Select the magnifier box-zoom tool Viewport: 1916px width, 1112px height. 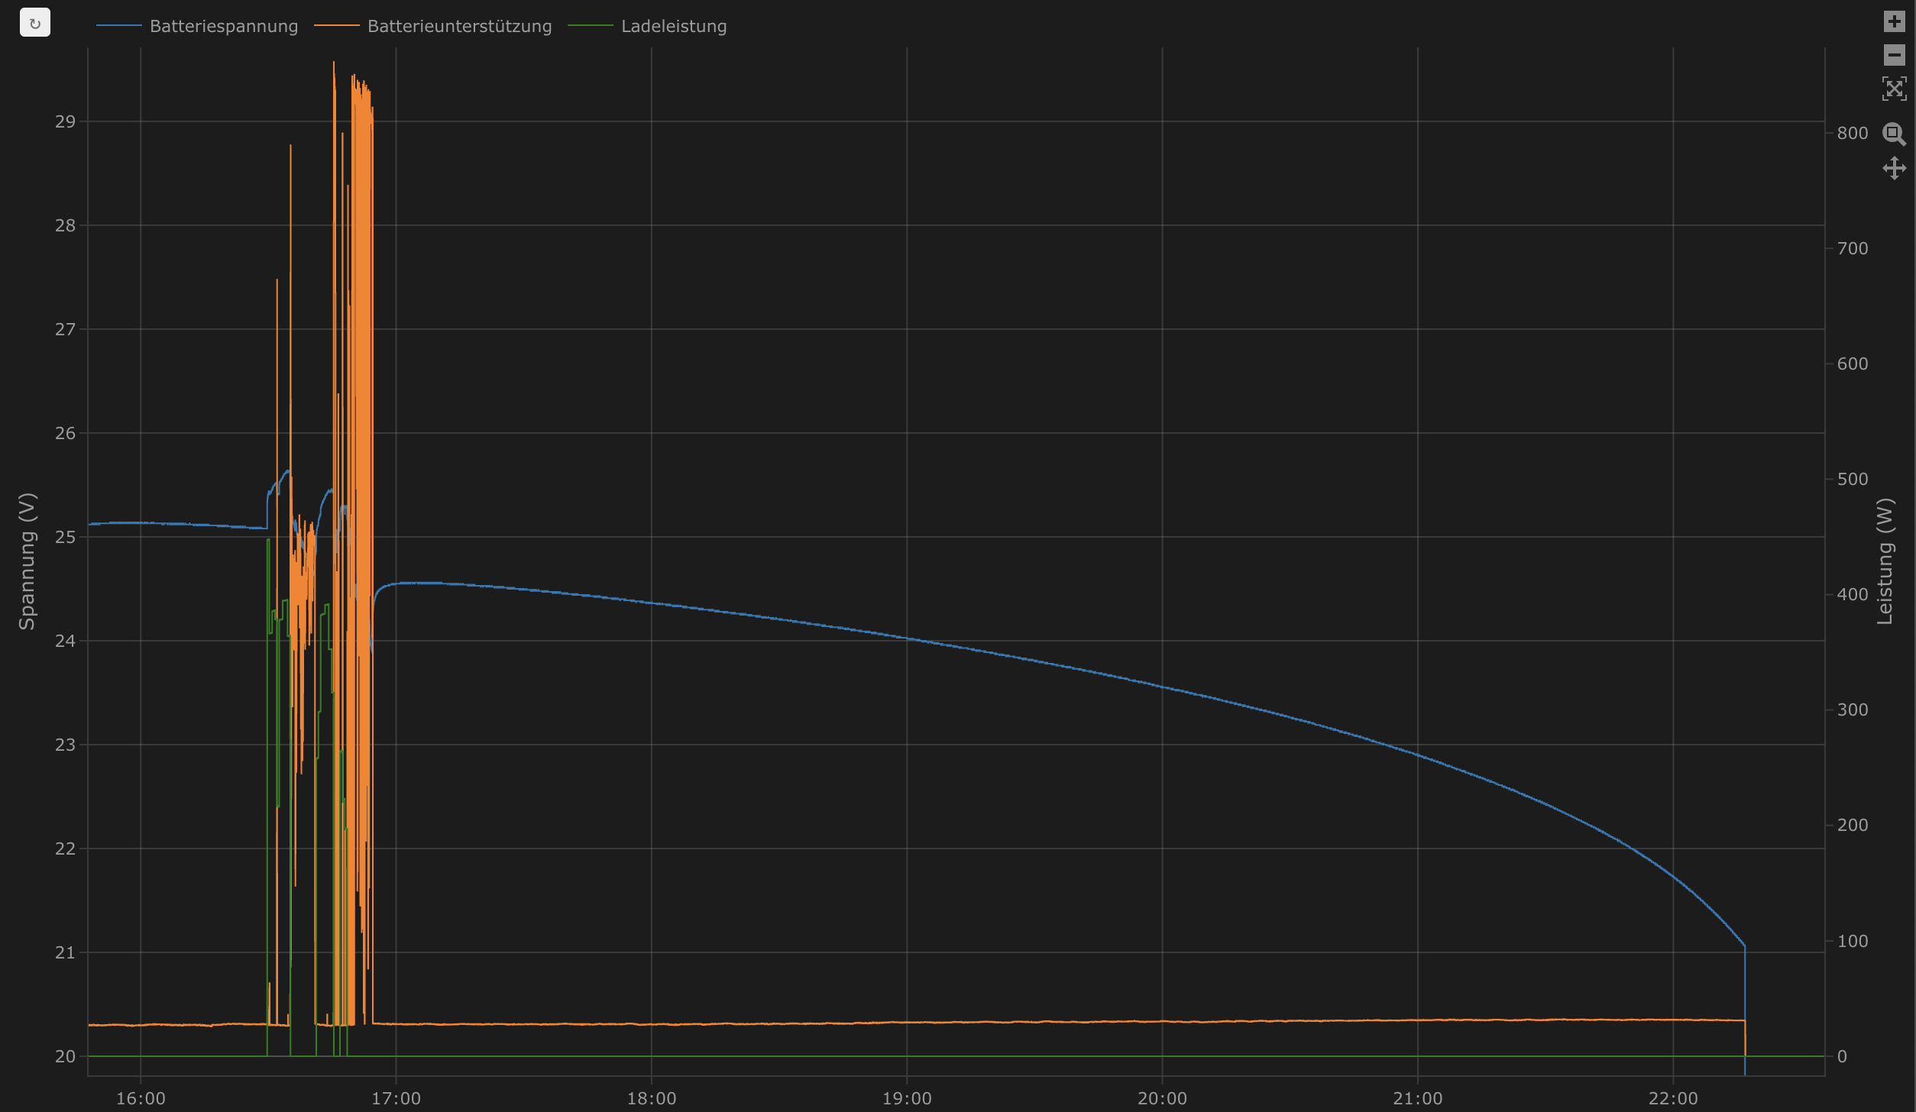1894,134
